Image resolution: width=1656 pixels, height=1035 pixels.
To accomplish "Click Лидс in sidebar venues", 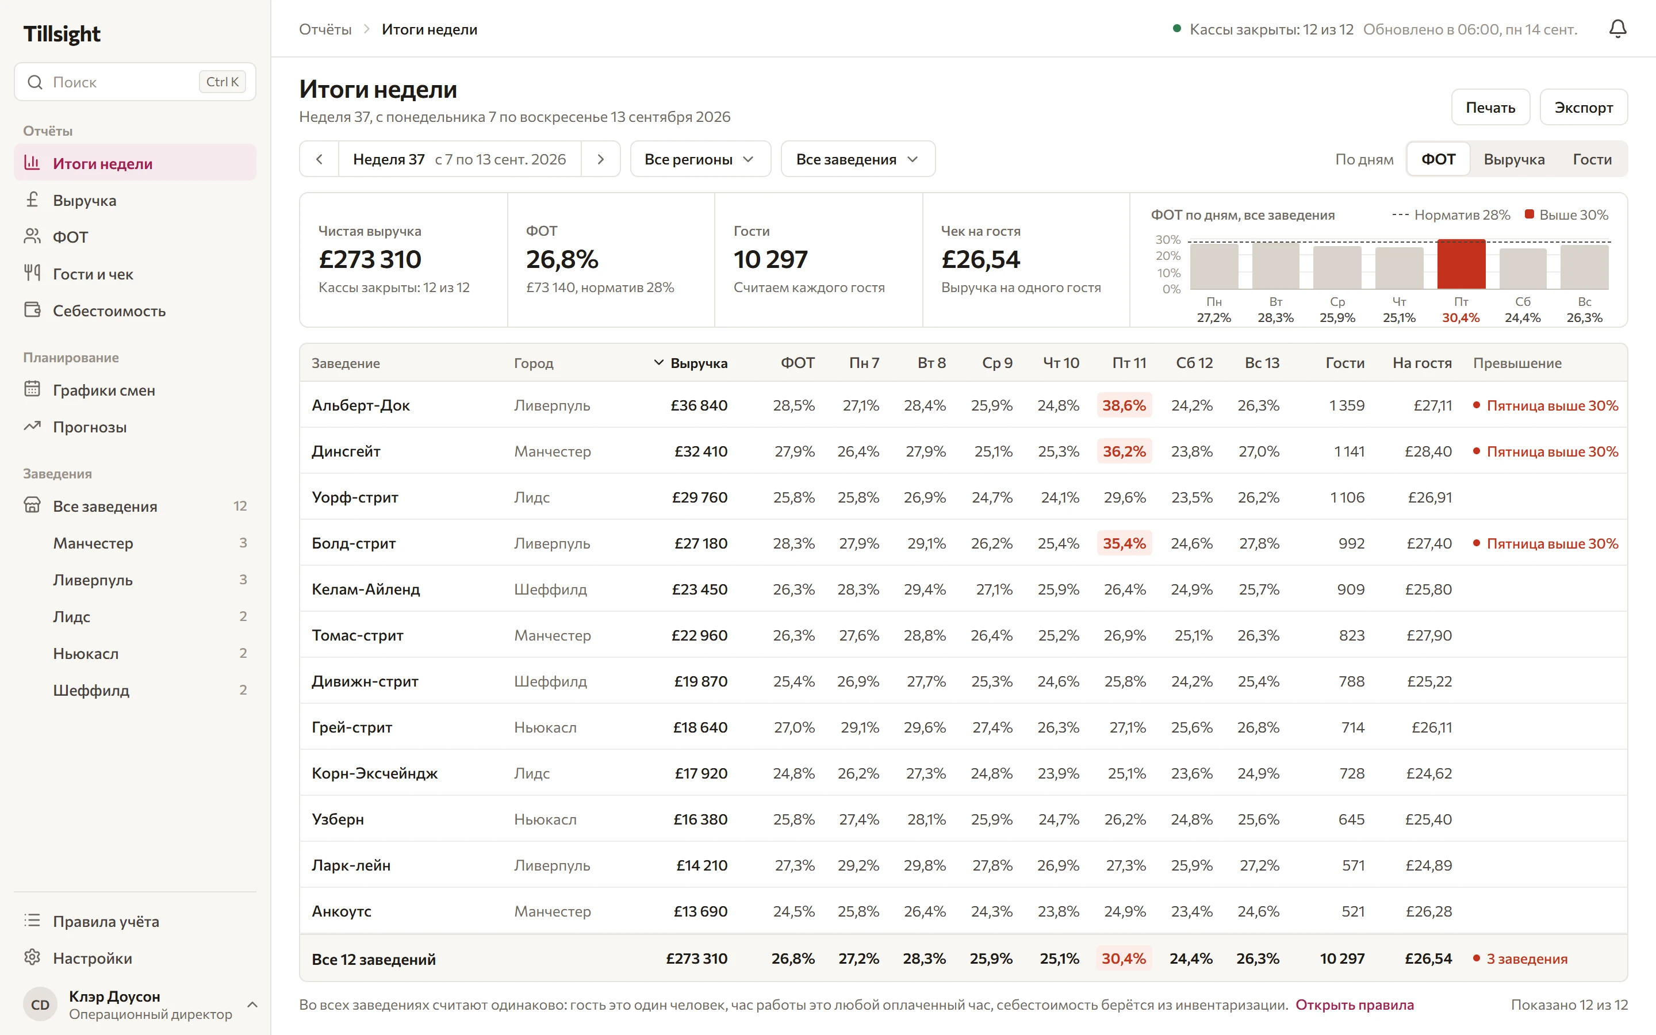I will click(135, 617).
